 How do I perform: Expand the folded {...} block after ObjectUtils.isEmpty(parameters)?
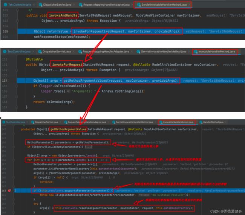point(89,147)
